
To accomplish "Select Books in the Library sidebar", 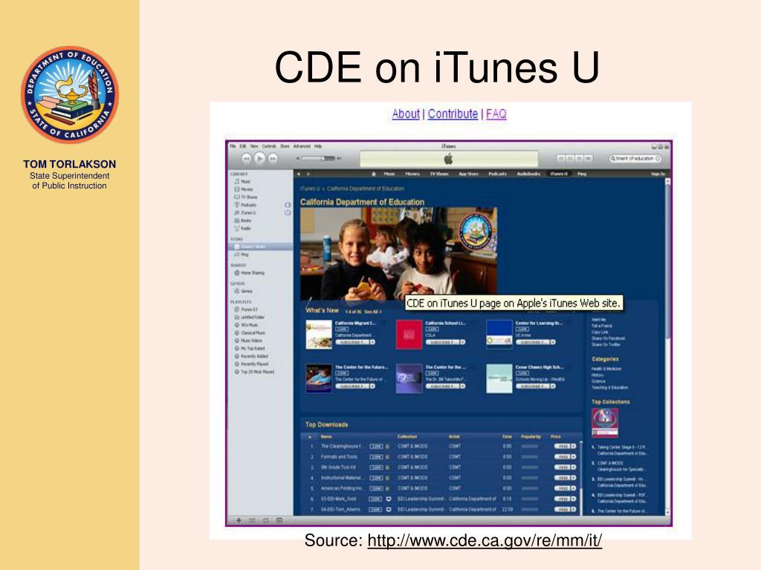I will coord(243,220).
